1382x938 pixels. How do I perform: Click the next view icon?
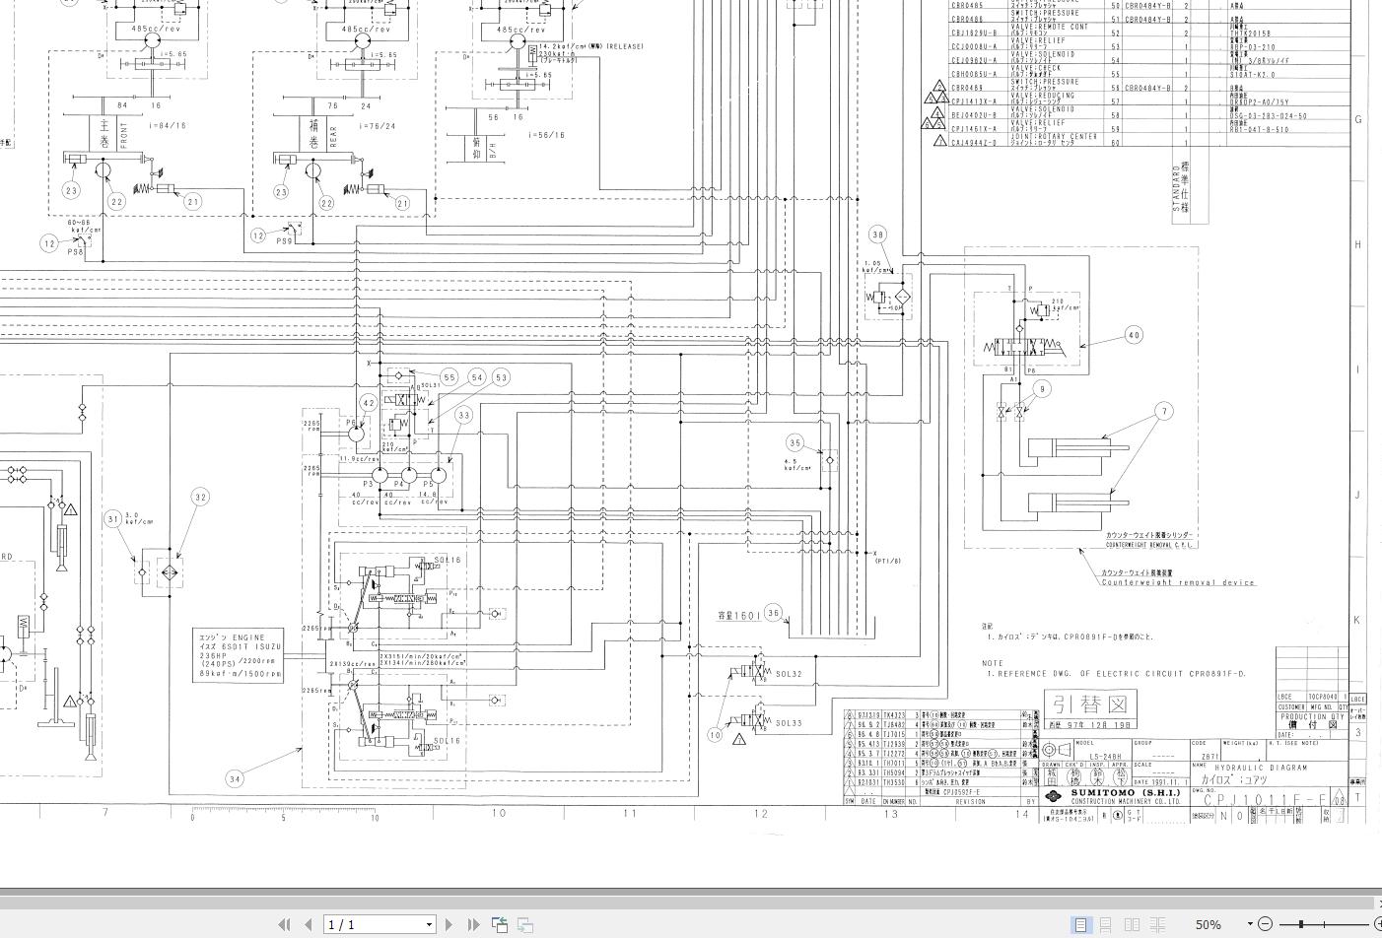tap(525, 924)
